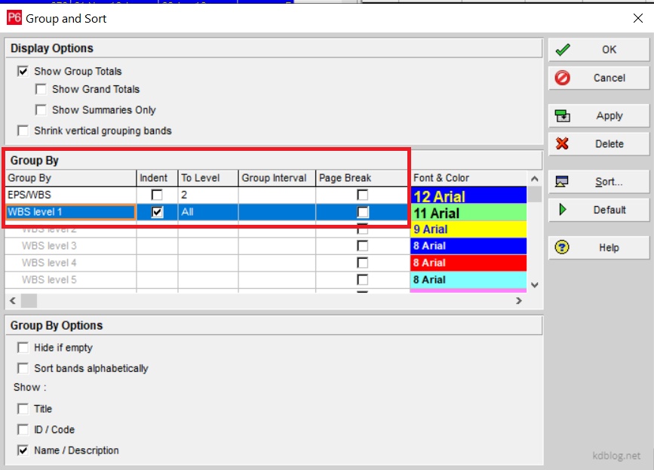Screen dimensions: 654x470
Task: Disable Show Group Totals checkbox
Action: click(x=23, y=72)
